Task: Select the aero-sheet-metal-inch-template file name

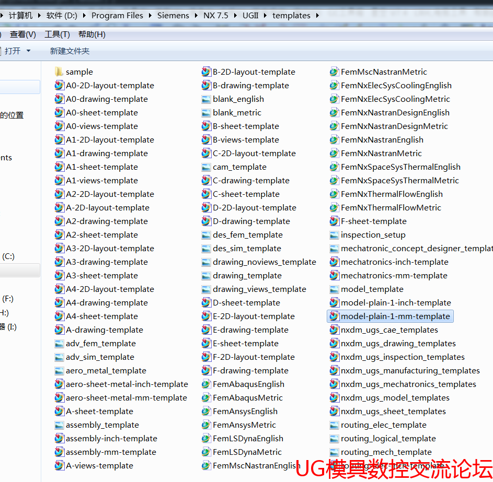Action: (x=127, y=384)
